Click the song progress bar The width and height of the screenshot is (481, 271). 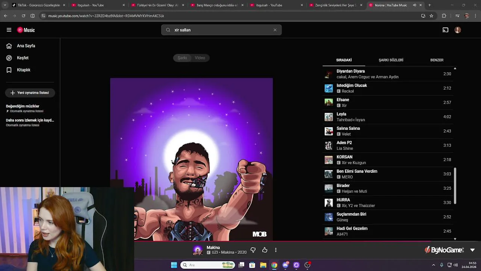click(x=307, y=241)
